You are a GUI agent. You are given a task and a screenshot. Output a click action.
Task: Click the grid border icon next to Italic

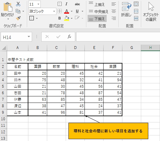tap(59, 4)
